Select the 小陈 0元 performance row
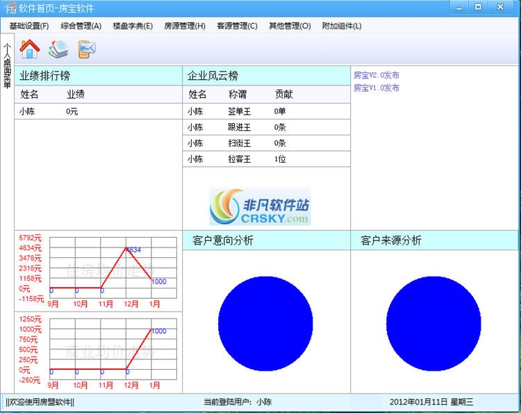521x413 pixels. (99, 111)
